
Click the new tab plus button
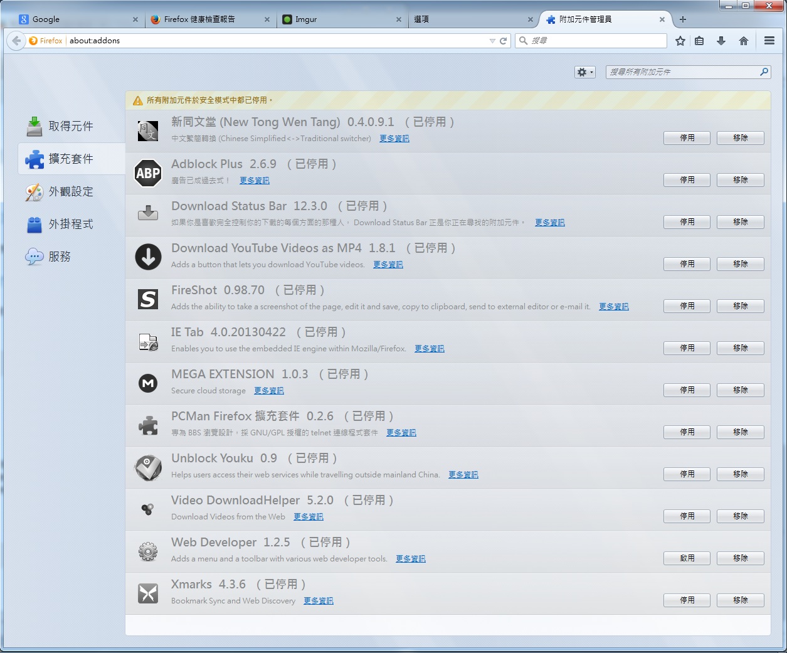click(683, 19)
